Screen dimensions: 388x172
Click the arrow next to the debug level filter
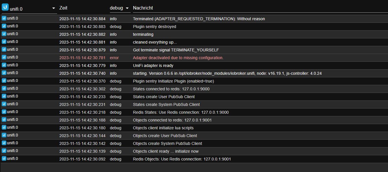click(x=127, y=8)
